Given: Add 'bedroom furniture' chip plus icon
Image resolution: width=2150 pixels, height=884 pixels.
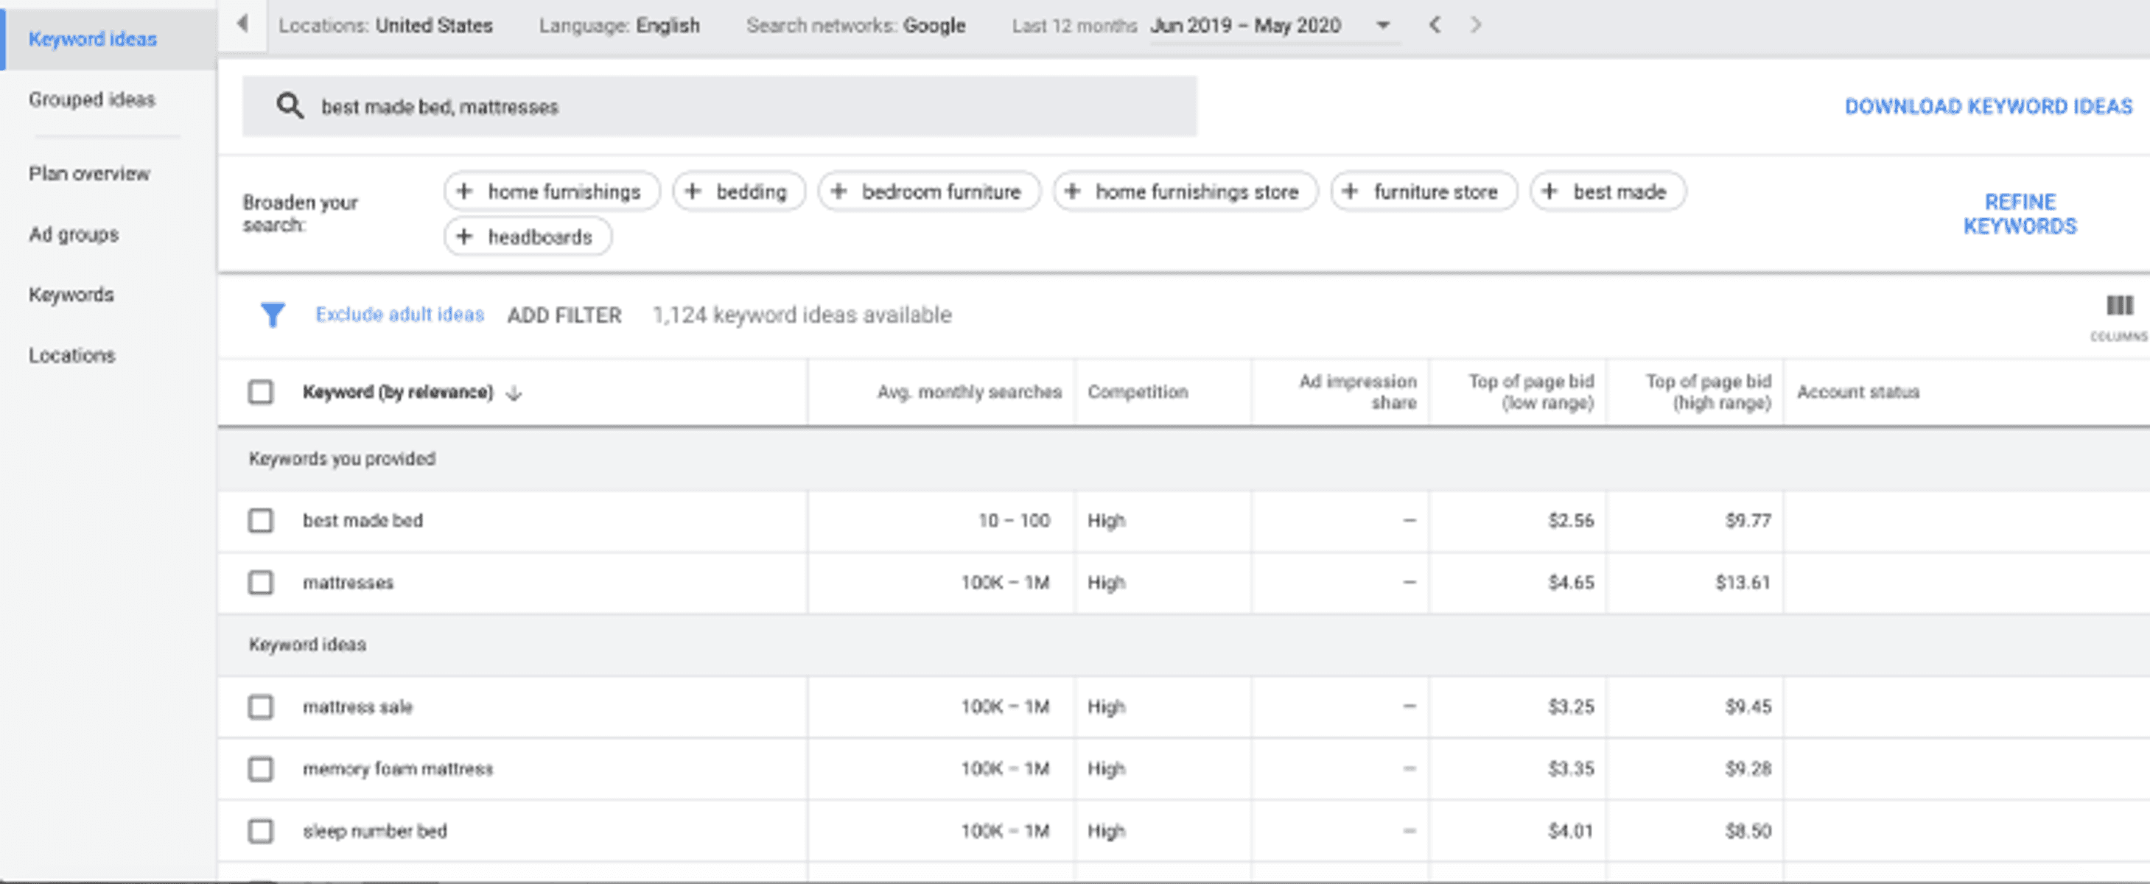Looking at the screenshot, I should pos(838,191).
